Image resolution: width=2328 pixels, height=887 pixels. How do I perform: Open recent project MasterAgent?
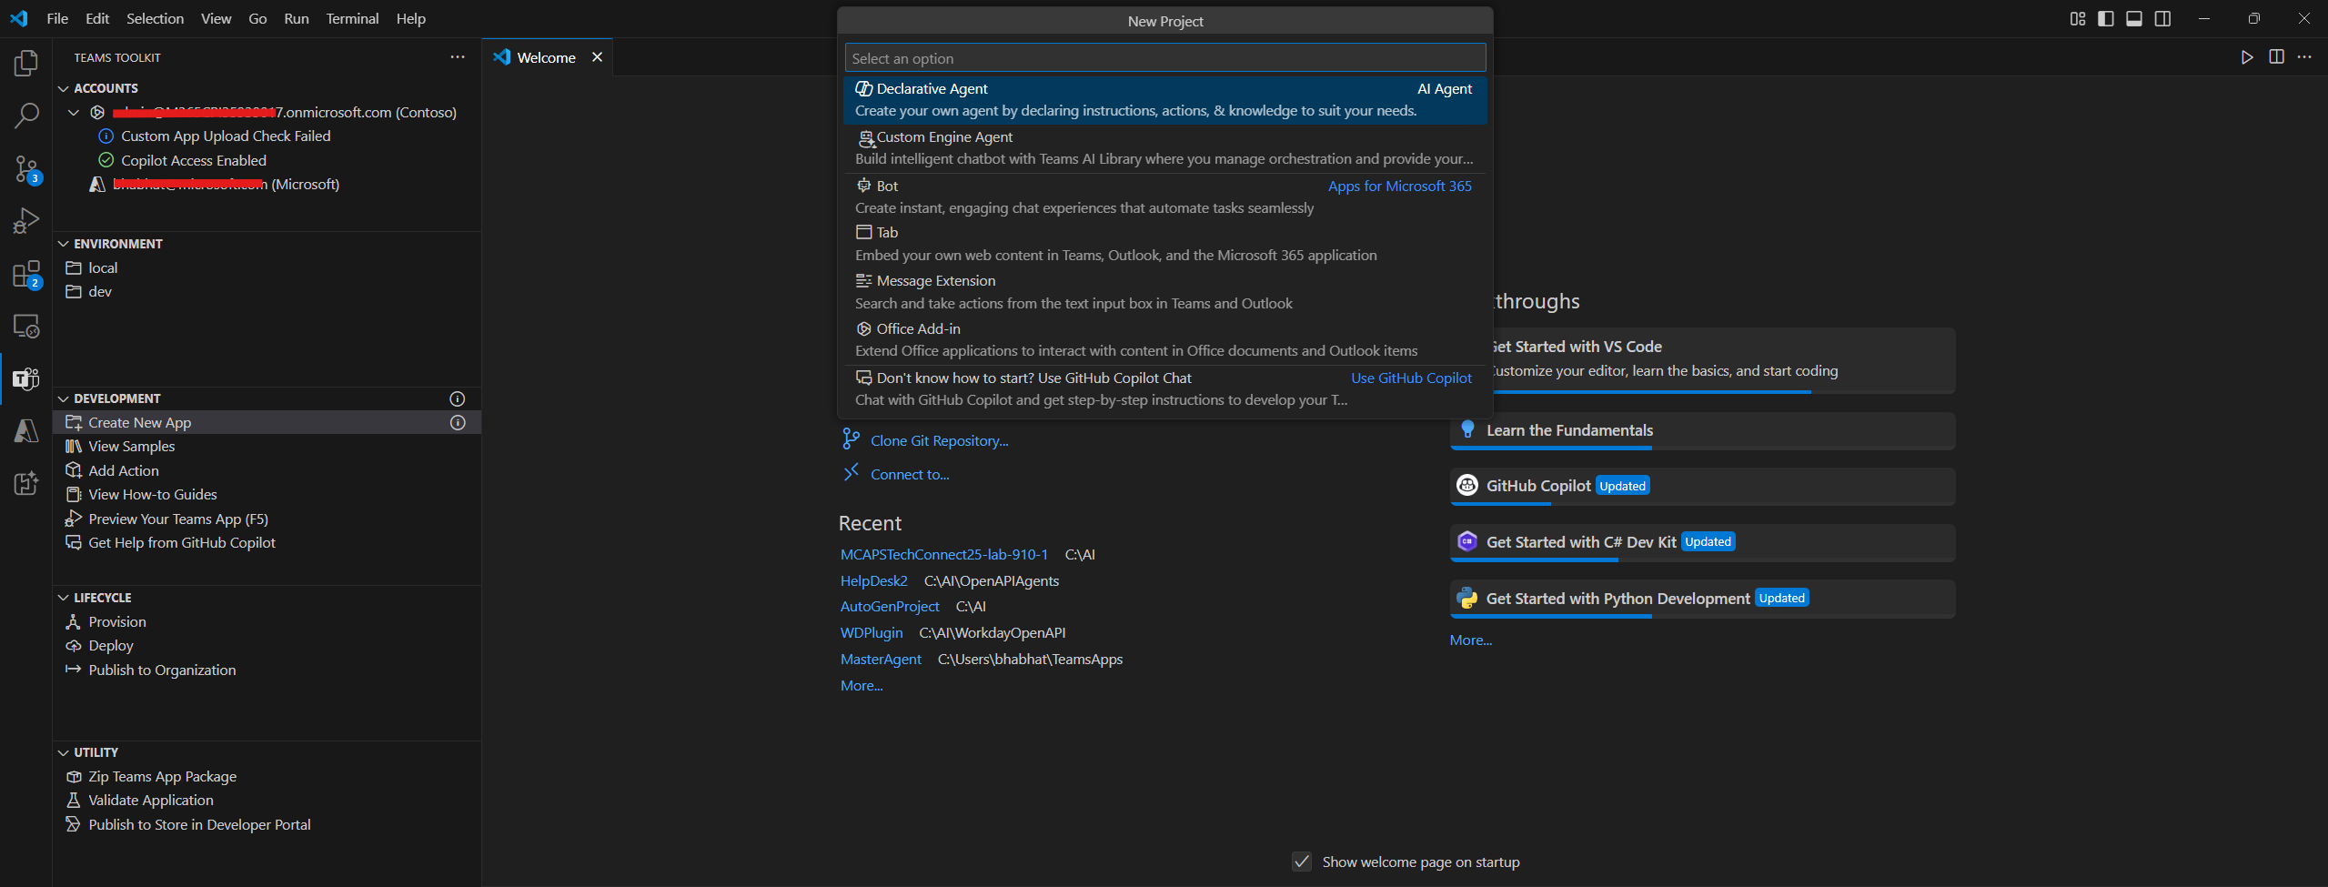point(880,659)
